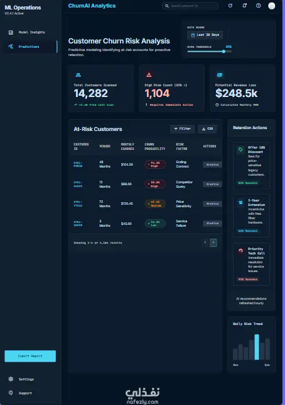Click the 1,104 high risk count value

tap(157, 93)
